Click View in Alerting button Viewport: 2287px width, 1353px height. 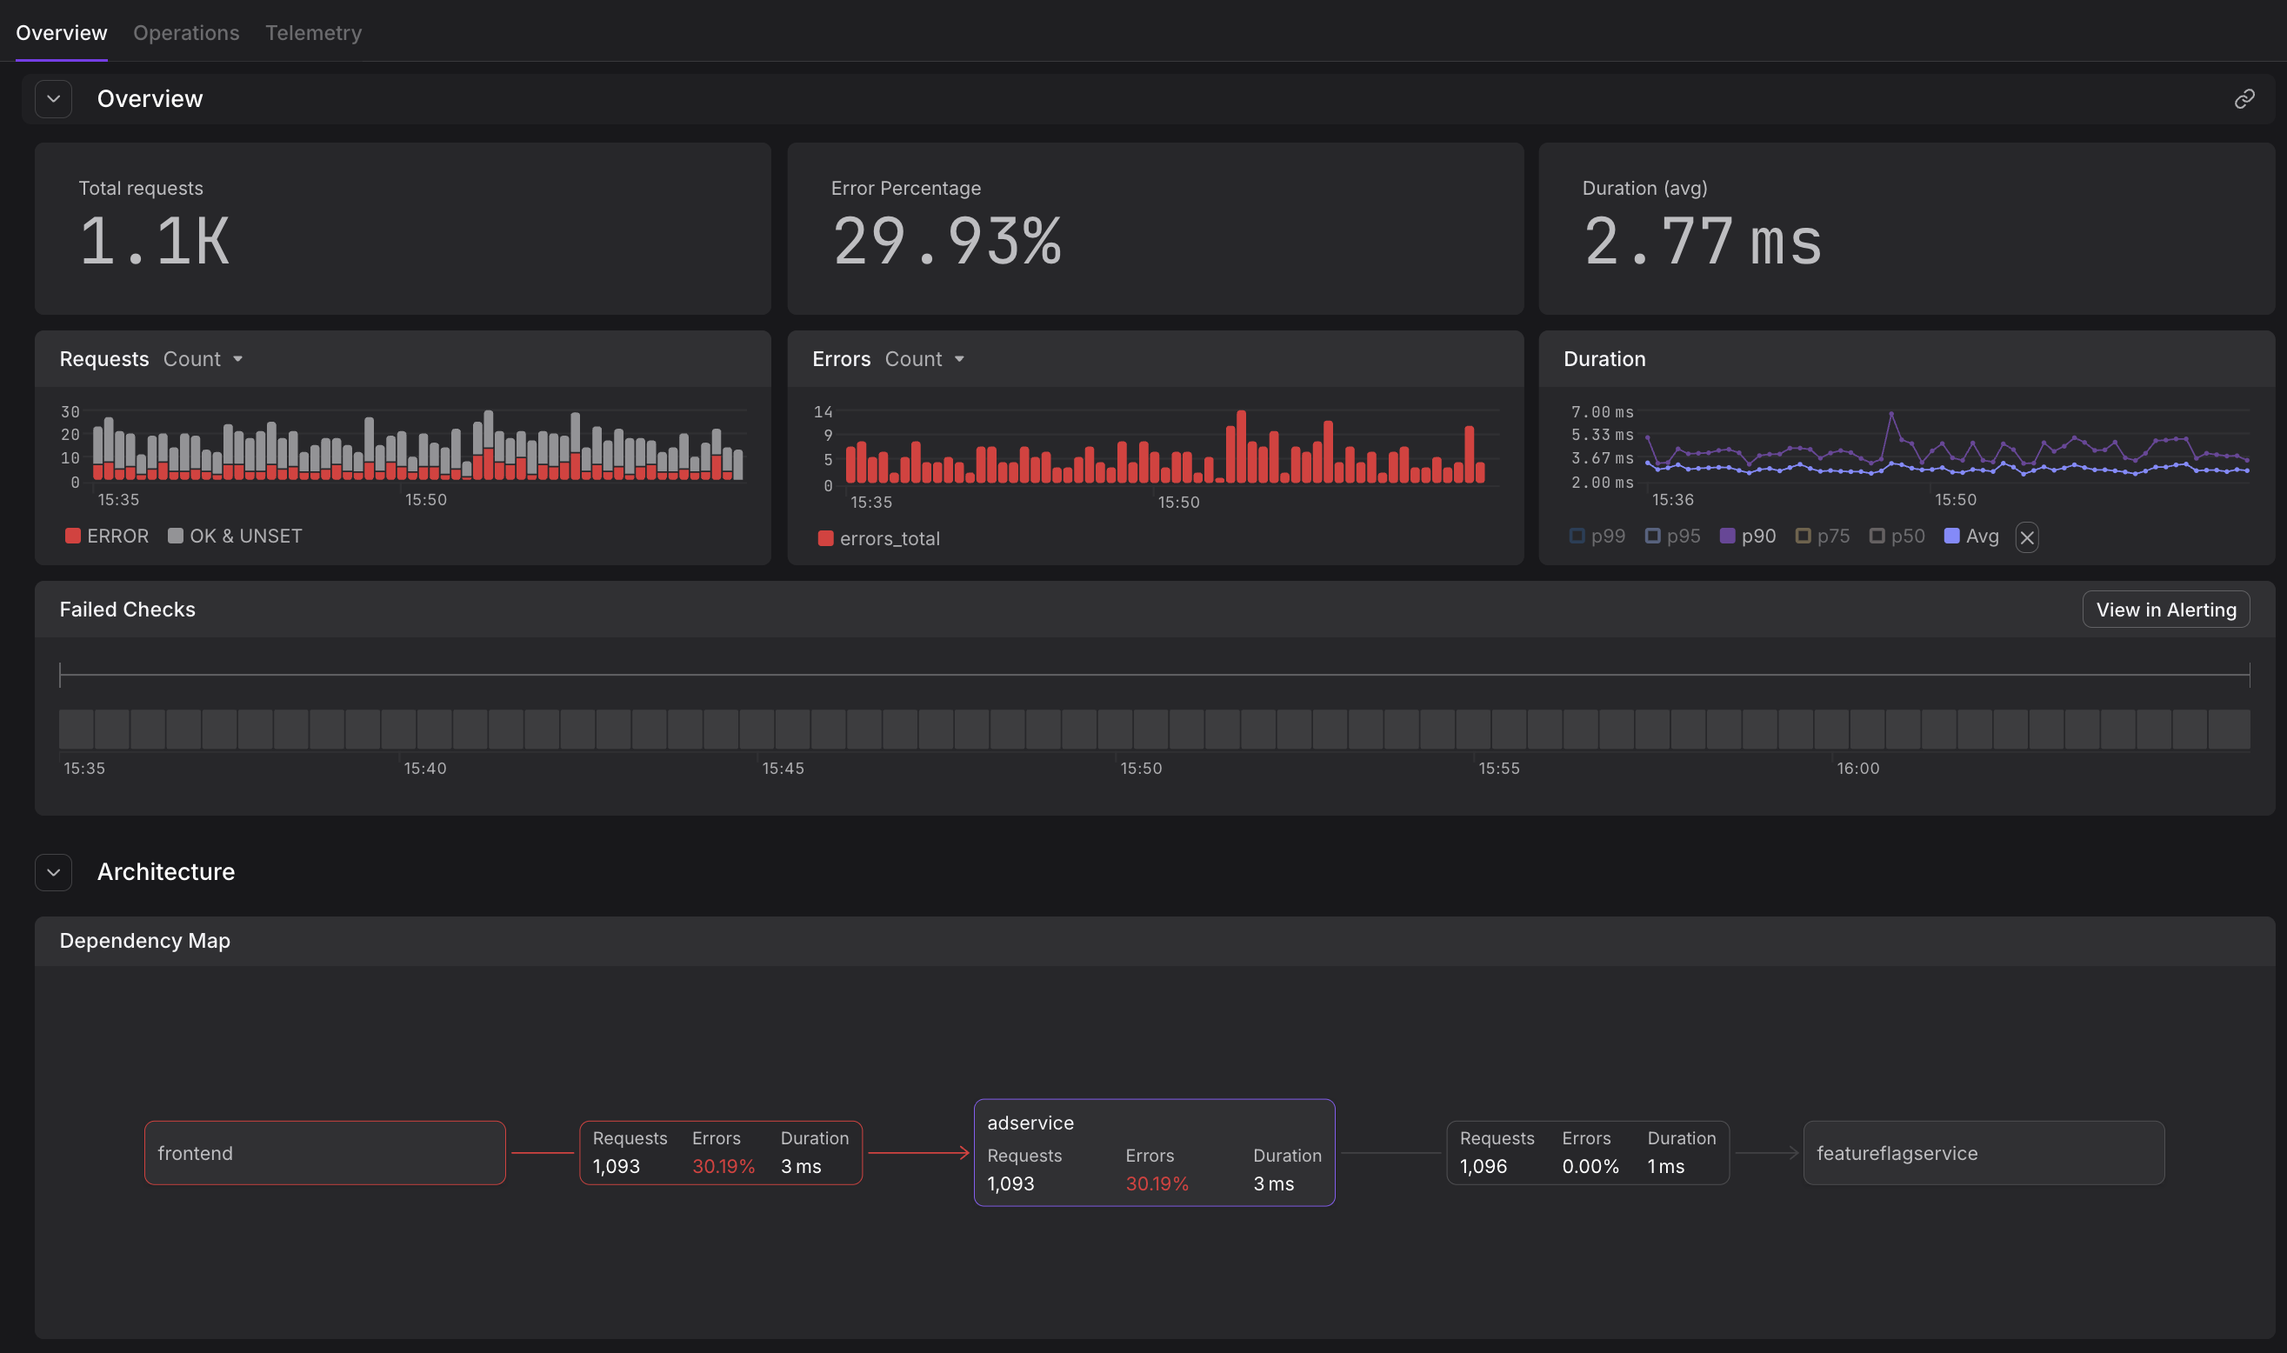pyautogui.click(x=2165, y=610)
